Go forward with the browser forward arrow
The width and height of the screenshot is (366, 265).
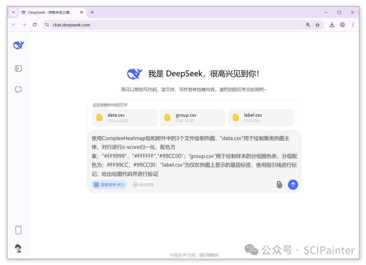(24, 25)
